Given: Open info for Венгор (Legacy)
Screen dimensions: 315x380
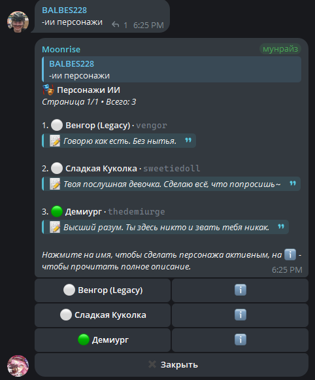Looking at the screenshot, I should point(240,290).
